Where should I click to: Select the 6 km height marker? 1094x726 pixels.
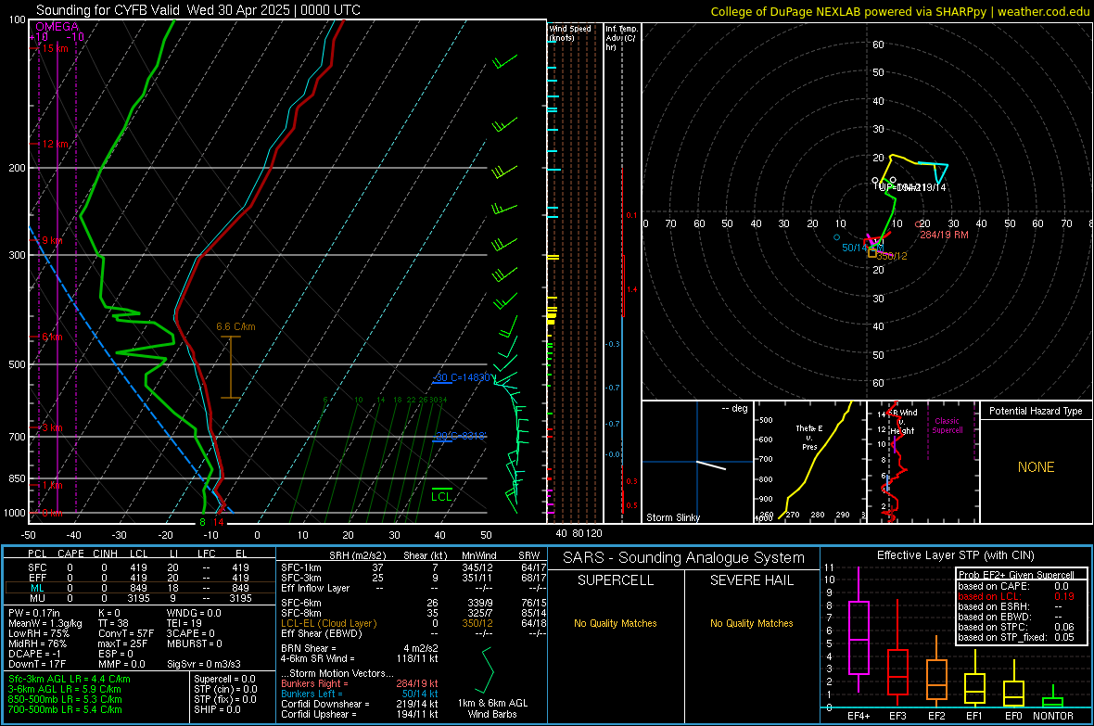click(50, 338)
